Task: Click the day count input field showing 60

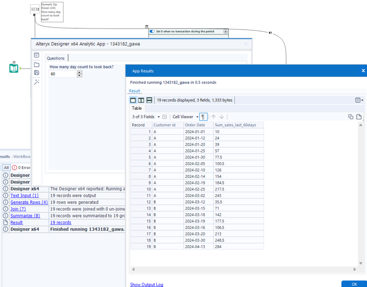Action: pyautogui.click(x=63, y=74)
